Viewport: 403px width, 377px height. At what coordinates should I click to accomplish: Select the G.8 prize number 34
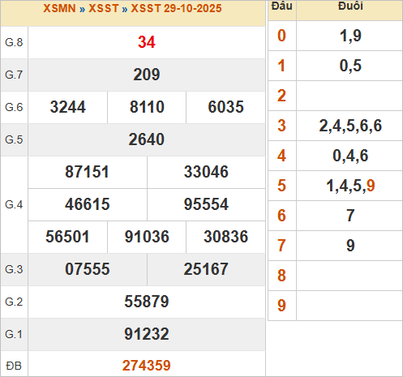pyautogui.click(x=147, y=42)
